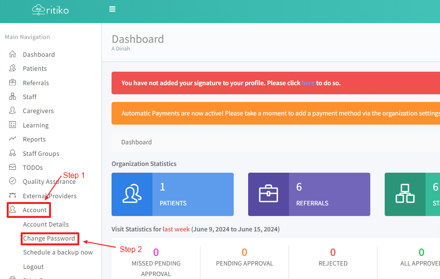This screenshot has height=279, width=440.
Task: Click the Quality Assurance checkmark icon
Action: point(13,181)
